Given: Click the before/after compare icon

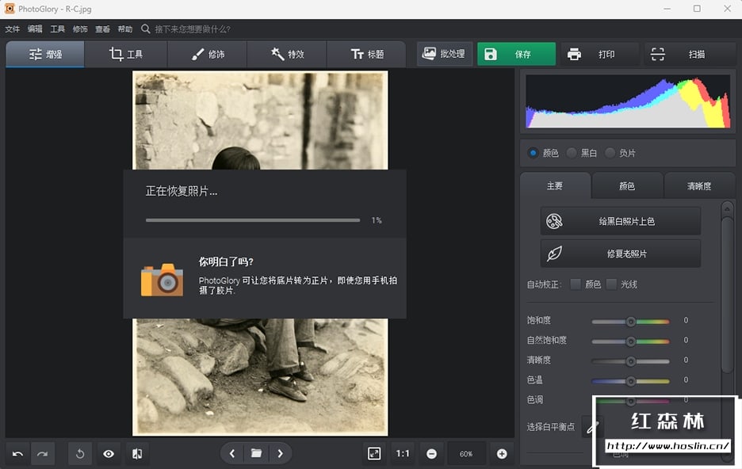Looking at the screenshot, I should tap(136, 454).
